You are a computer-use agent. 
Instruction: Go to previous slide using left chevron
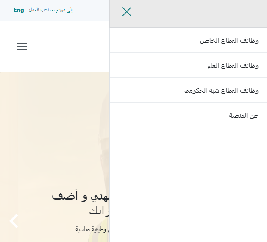click(14, 221)
